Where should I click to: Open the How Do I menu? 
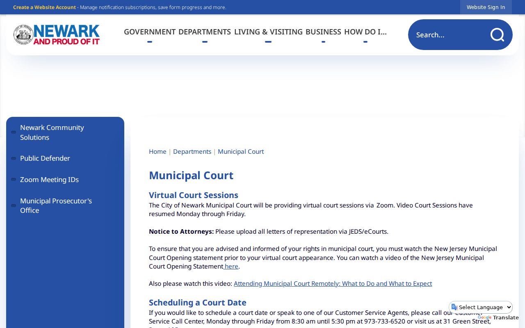(365, 32)
